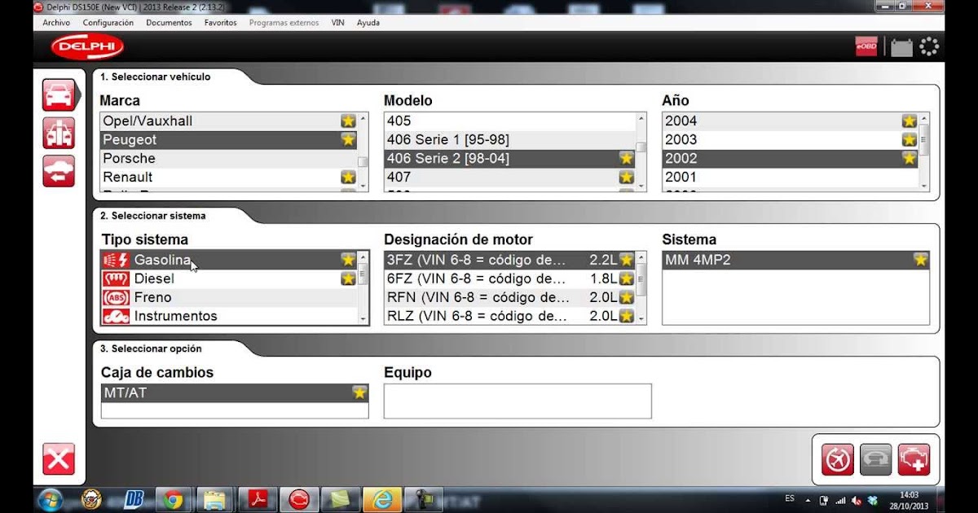Click the grey car button bottom right

click(x=875, y=460)
